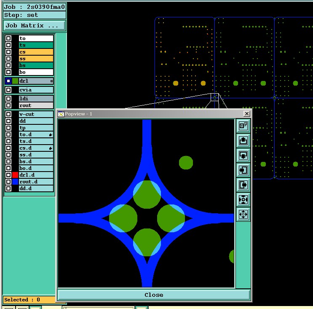Pan Popview left with arrow icon

coord(243,170)
